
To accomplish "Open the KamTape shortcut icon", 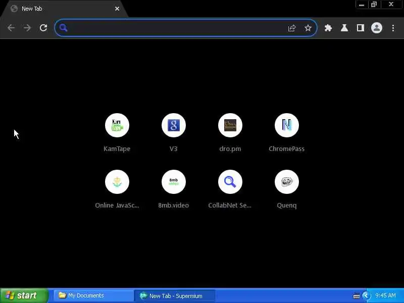I will (x=117, y=125).
